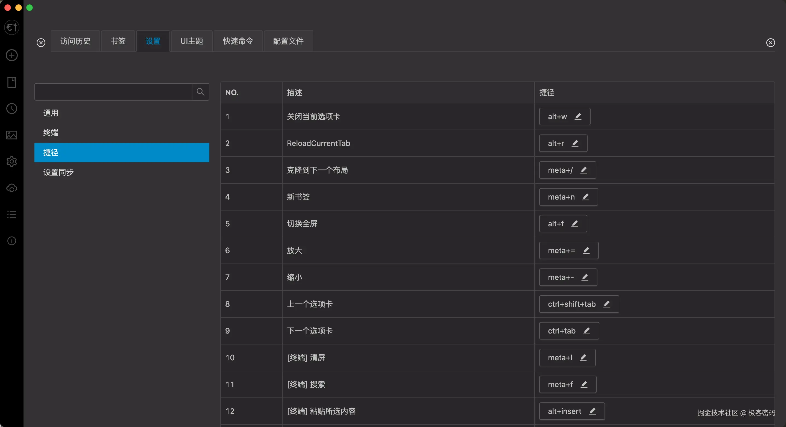
Task: Switch to the UI主题 tab
Action: 192,40
